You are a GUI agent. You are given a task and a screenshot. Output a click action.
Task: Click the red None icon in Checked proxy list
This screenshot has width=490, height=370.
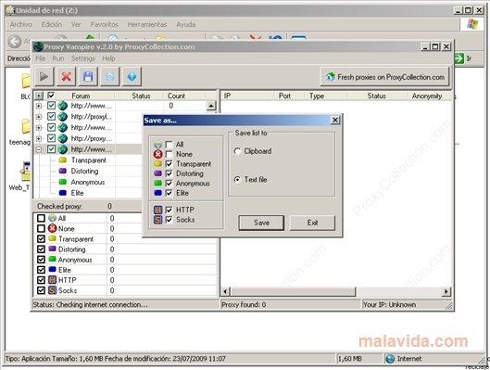click(x=52, y=228)
